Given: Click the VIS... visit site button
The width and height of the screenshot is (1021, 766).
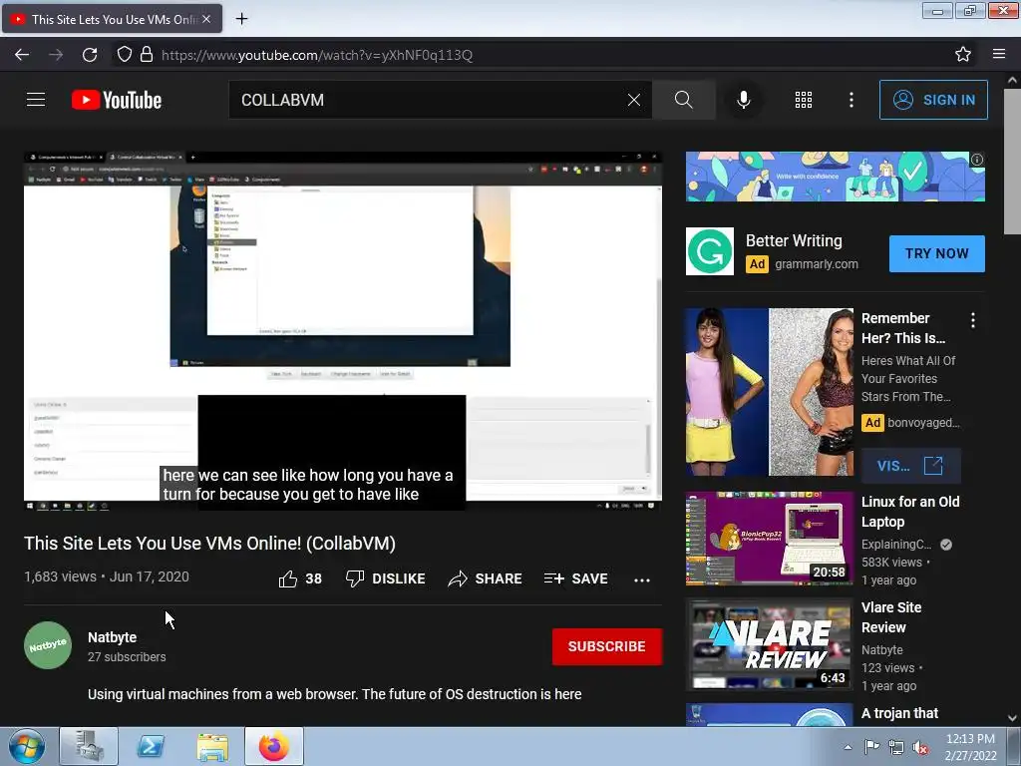Looking at the screenshot, I should [910, 466].
